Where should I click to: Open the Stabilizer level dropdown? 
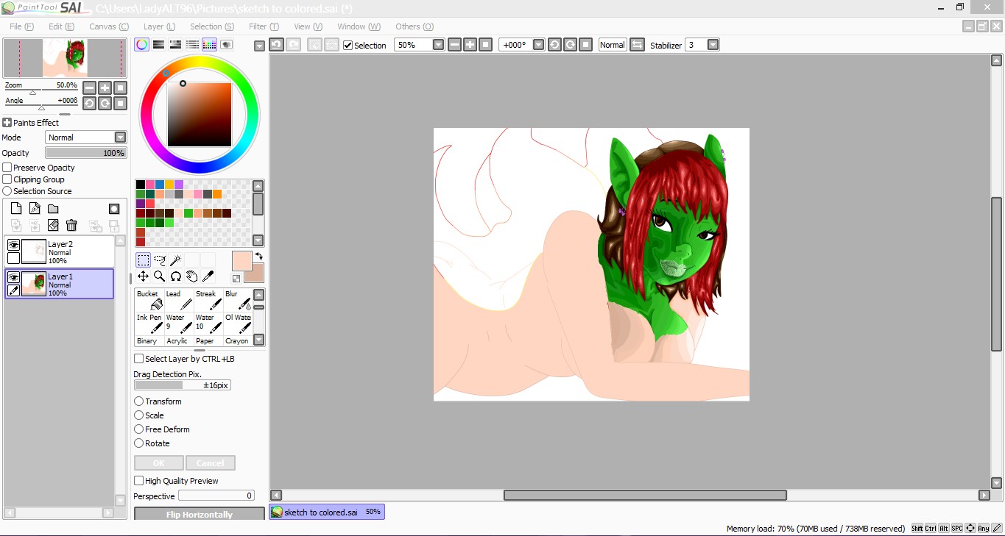(x=713, y=45)
